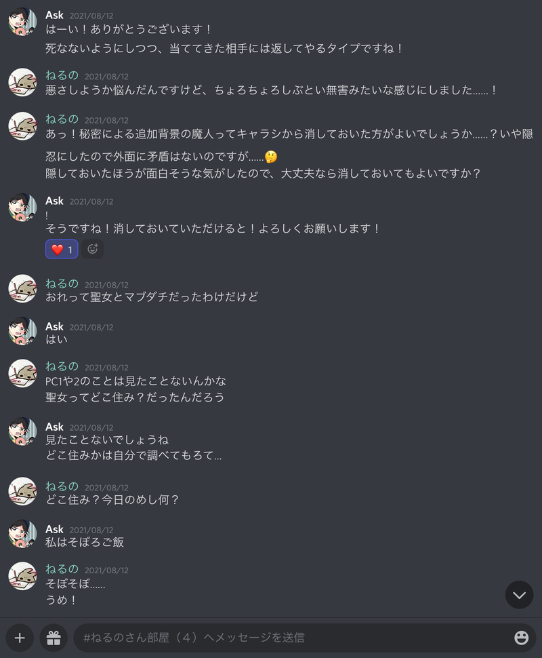This screenshot has height=658, width=542.
Task: Click the message input for ねるのさん部屋
Action: coord(293,638)
